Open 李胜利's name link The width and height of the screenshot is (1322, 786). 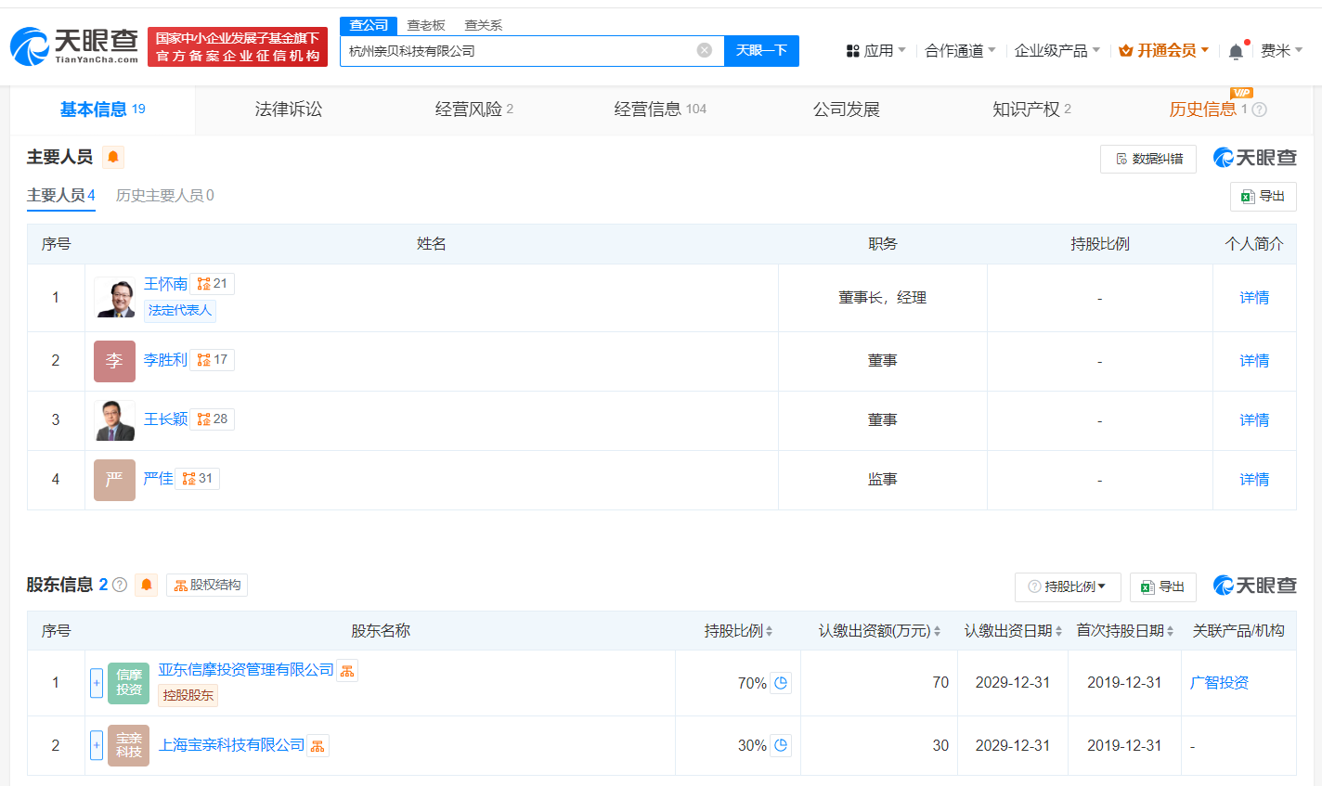click(x=165, y=360)
